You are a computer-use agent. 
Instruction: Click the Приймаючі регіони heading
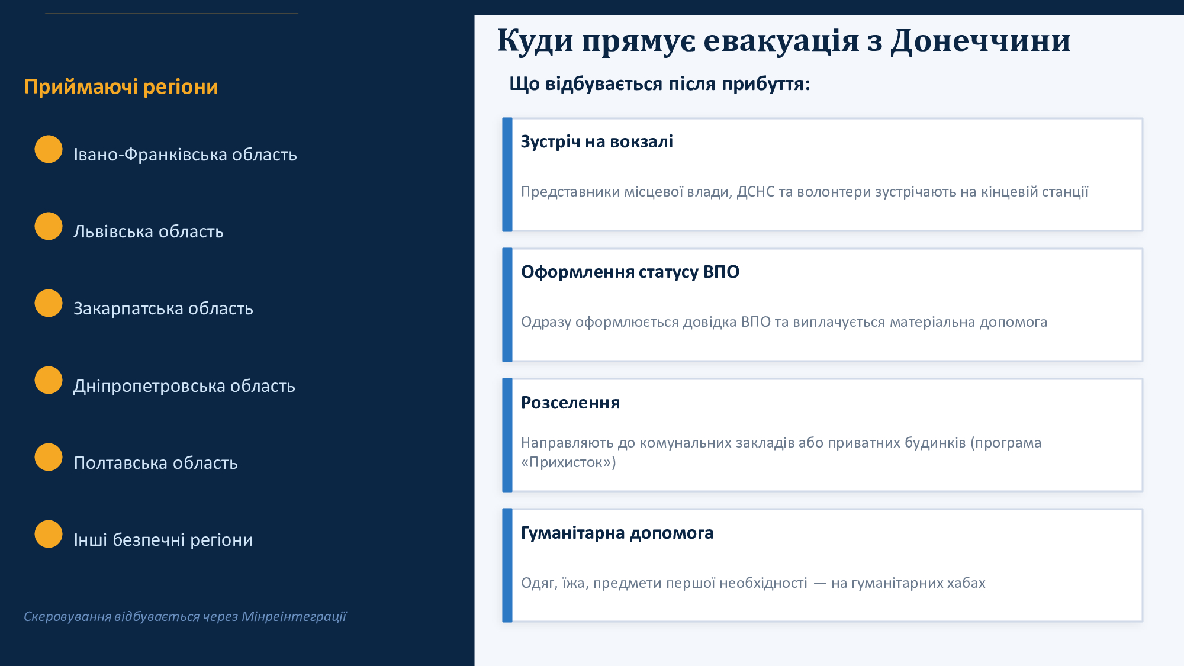pyautogui.click(x=121, y=86)
